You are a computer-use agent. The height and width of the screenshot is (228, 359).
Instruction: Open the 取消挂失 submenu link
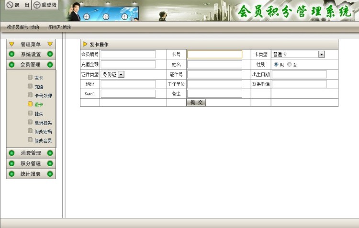point(43,123)
